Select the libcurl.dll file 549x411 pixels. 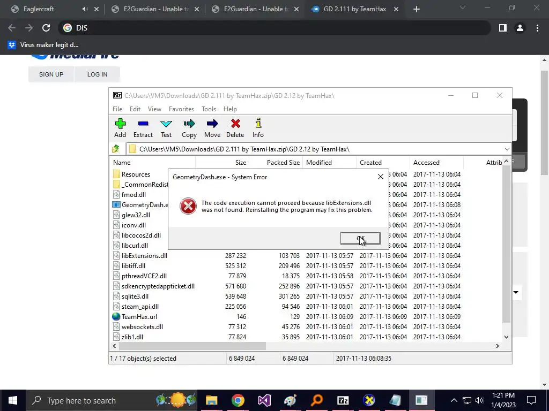coord(135,245)
